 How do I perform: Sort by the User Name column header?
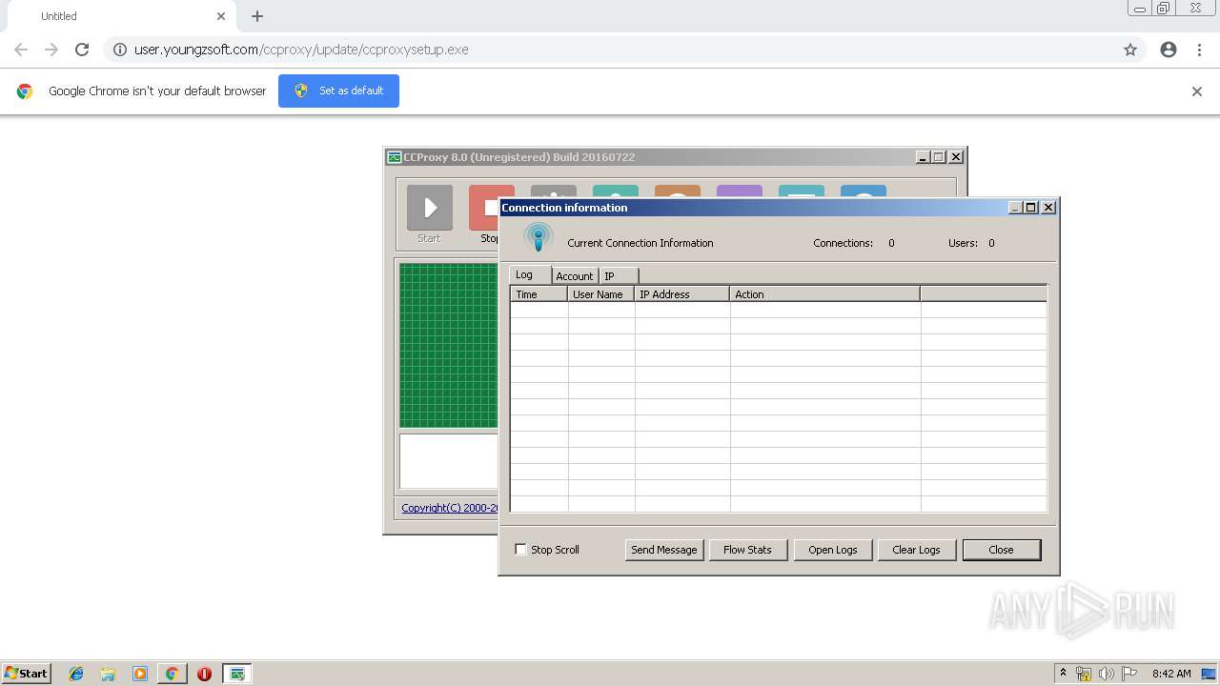(600, 294)
